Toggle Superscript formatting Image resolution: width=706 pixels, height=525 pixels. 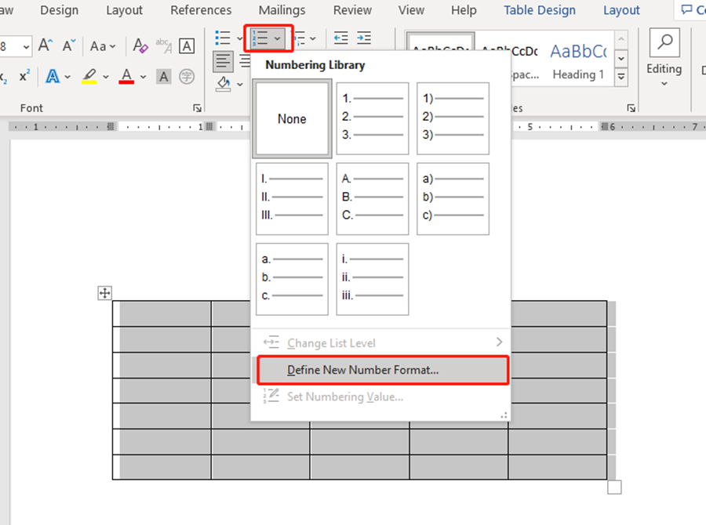(24, 76)
